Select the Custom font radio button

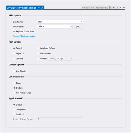pyautogui.click(x=38, y=58)
